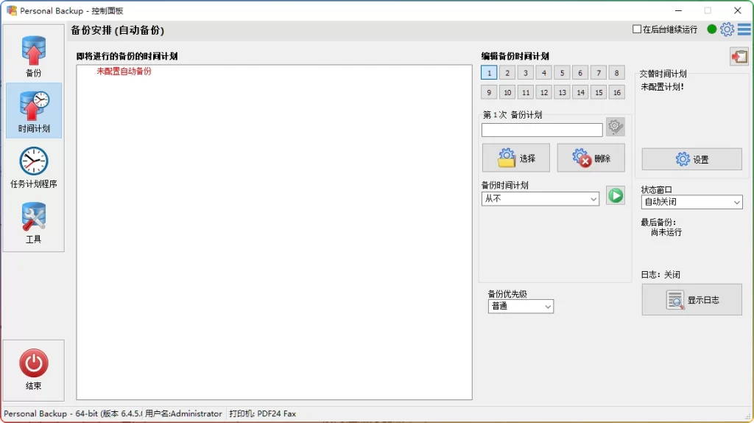
Task: Click the 选择 button
Action: [516, 158]
